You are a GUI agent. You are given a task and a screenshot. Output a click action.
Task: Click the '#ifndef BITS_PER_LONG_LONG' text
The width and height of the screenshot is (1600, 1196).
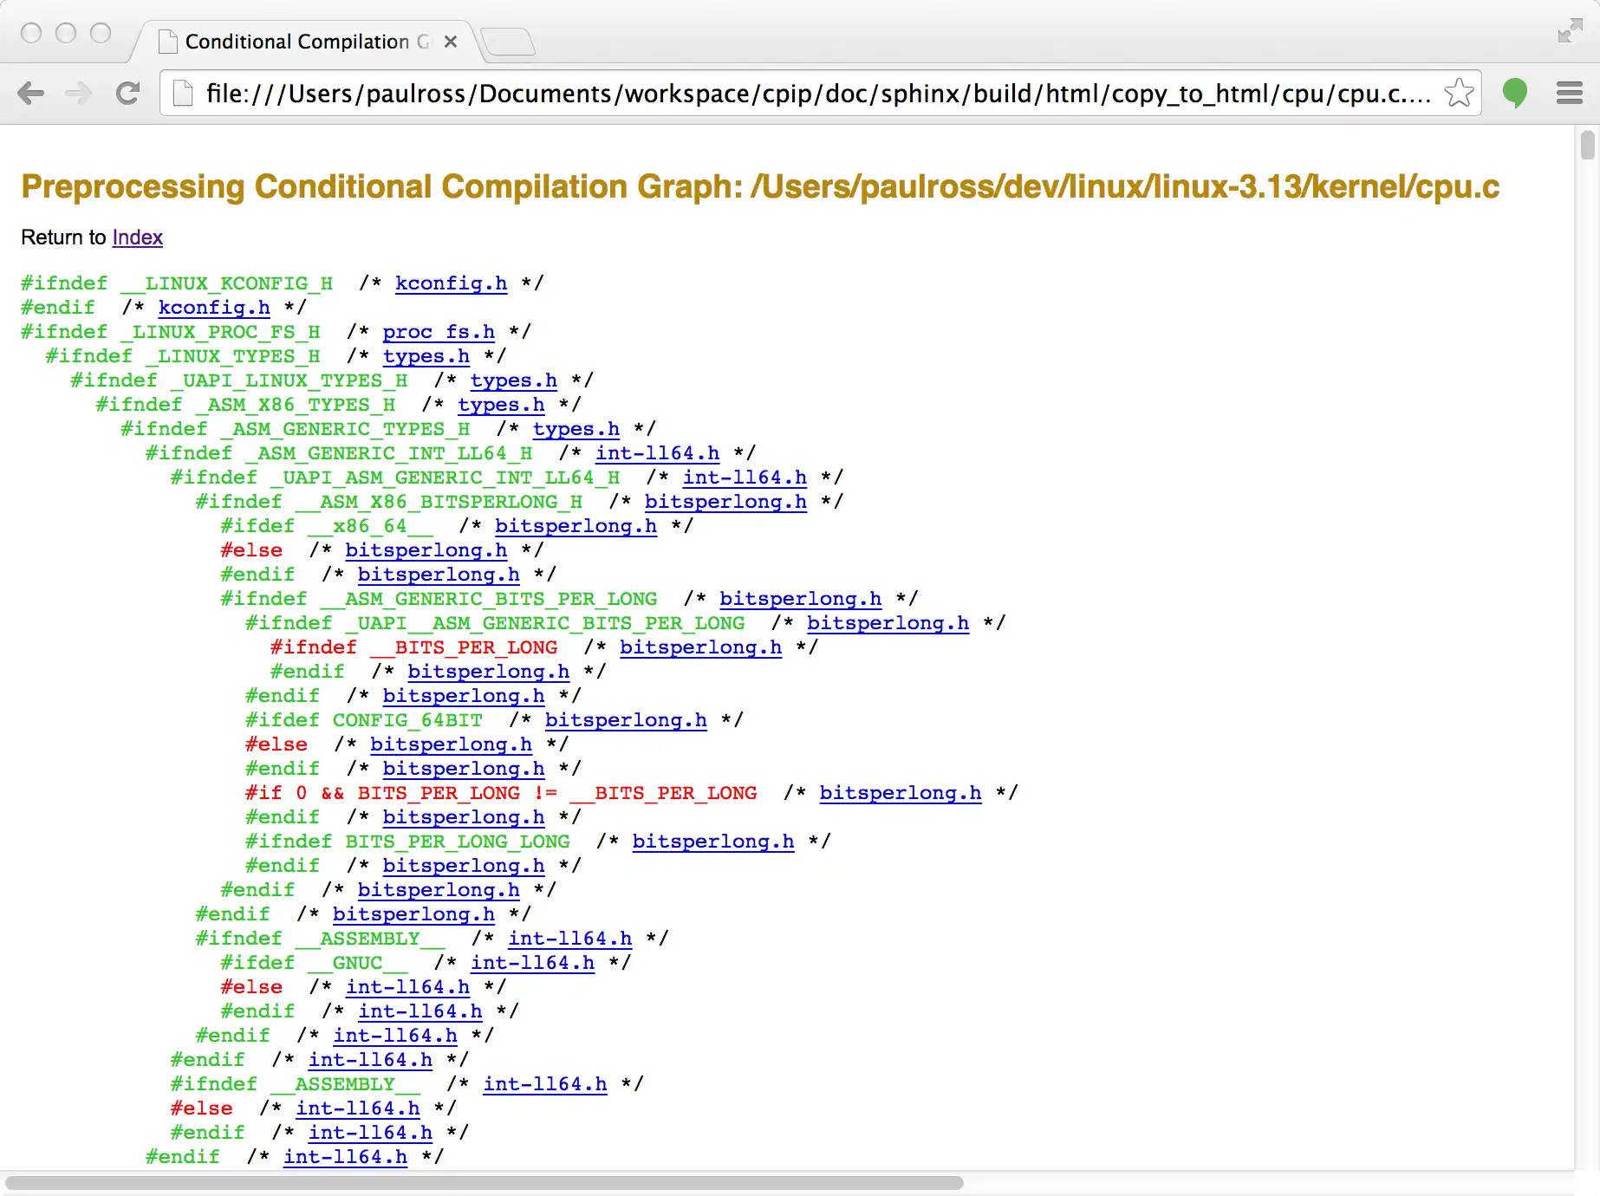(407, 842)
